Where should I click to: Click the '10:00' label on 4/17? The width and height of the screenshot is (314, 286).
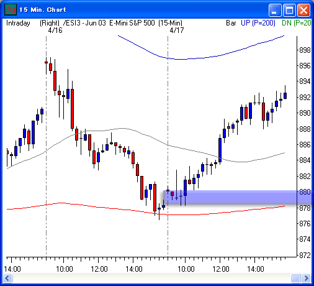186,269
